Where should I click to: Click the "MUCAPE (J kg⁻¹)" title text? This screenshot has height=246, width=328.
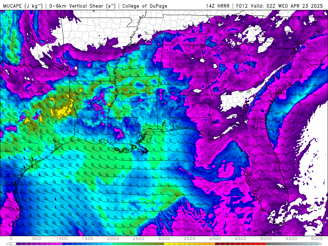pos(23,6)
